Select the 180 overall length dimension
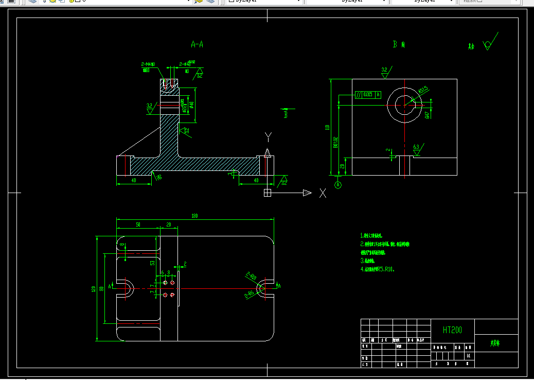This screenshot has width=534, height=380. 194,216
